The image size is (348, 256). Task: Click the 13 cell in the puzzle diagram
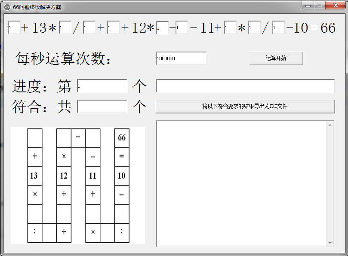tap(34, 175)
